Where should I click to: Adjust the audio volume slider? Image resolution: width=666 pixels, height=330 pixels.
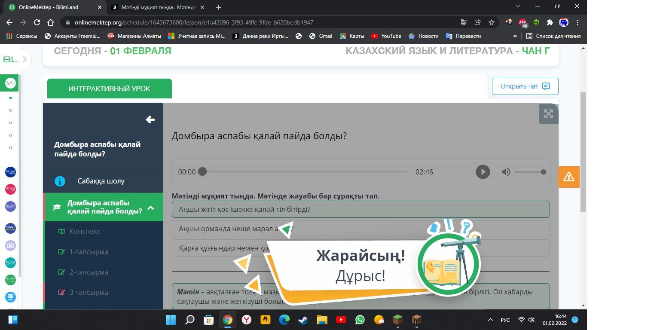point(529,172)
